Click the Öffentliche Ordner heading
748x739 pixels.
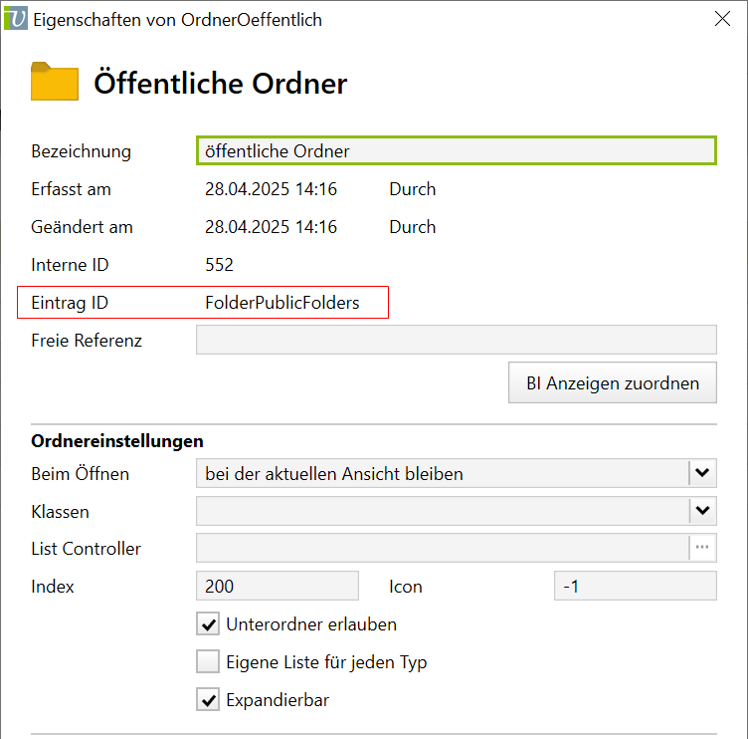pos(221,83)
